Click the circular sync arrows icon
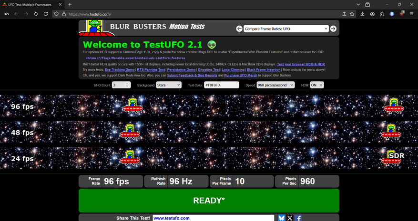Screen dimensions: 418x221 pyautogui.click(x=36, y=14)
